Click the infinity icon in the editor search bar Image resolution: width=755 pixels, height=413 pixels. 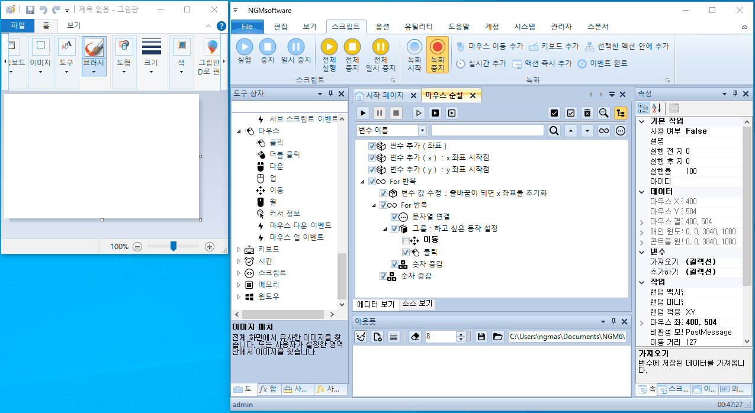[x=603, y=131]
